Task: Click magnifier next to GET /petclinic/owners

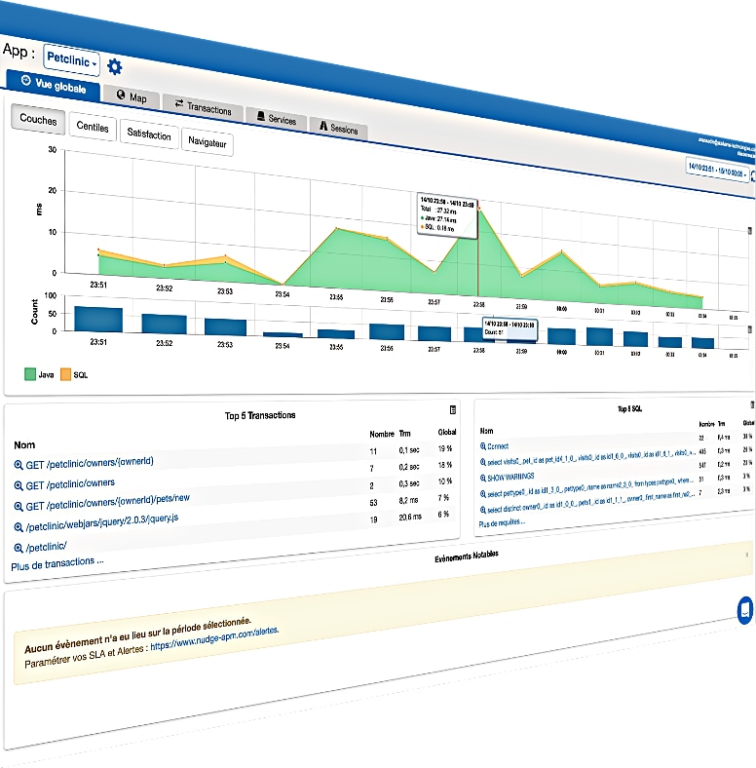Action: point(19,486)
